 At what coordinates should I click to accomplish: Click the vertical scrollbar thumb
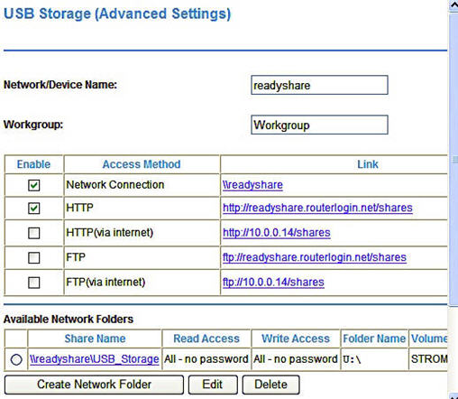point(453,159)
